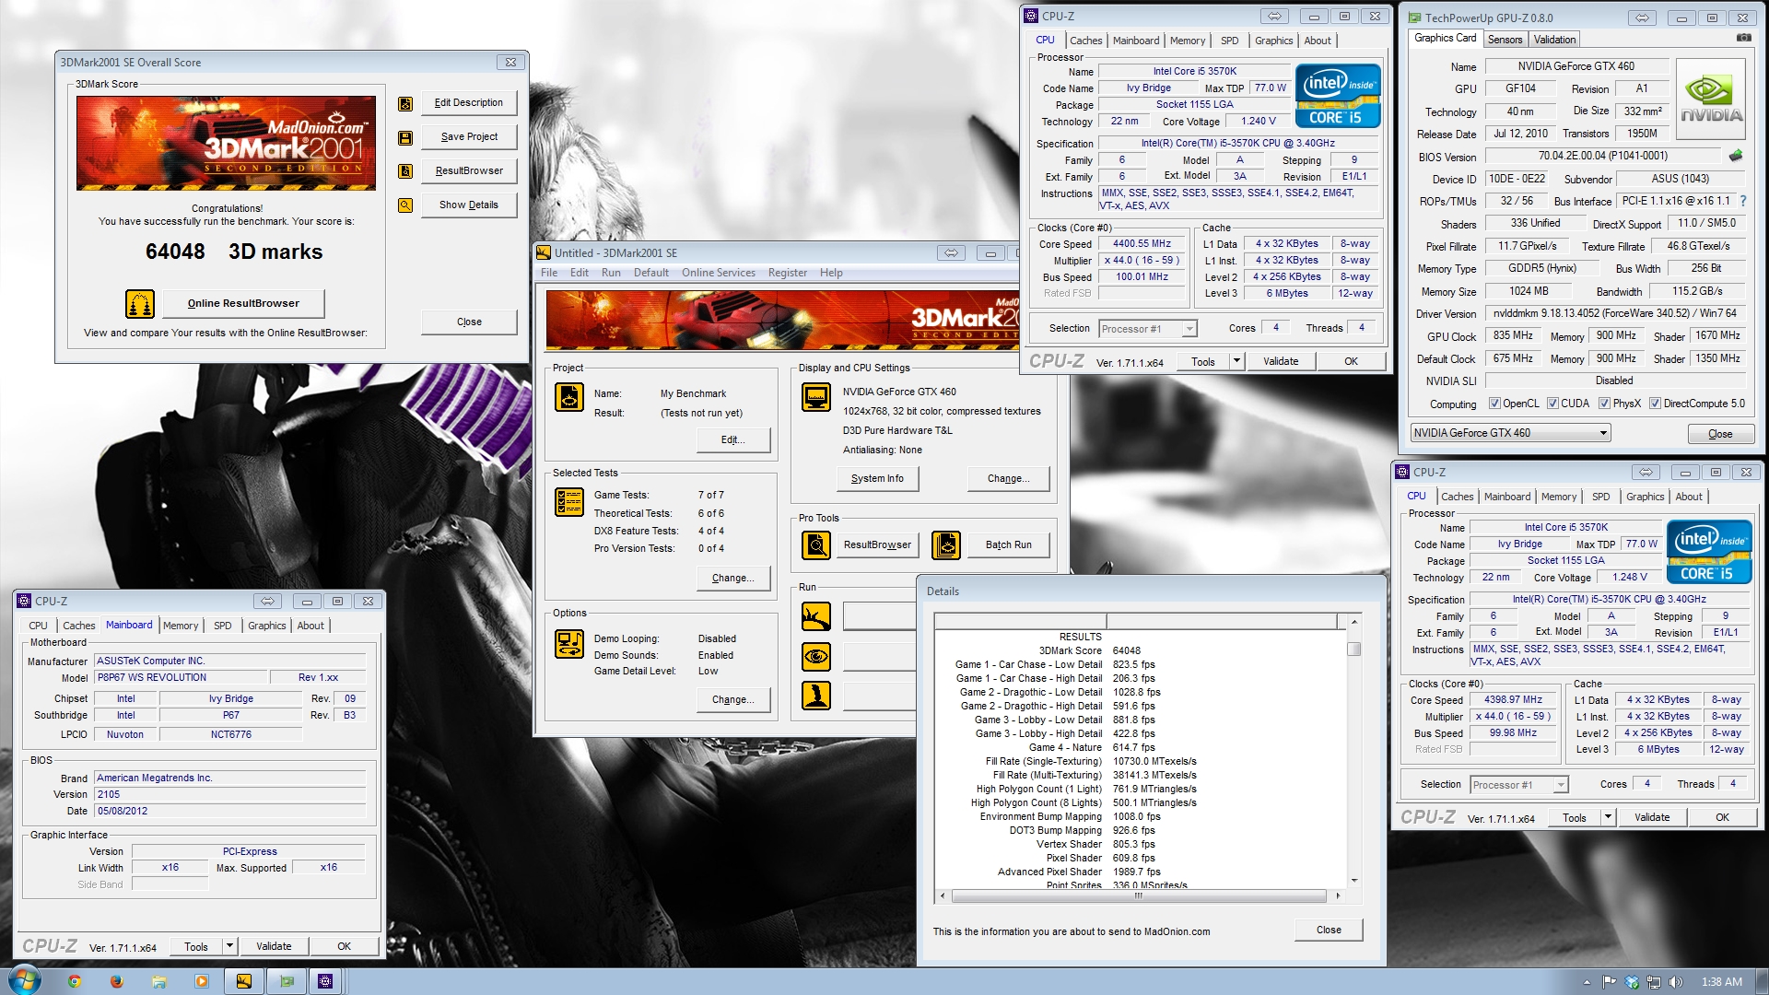Open the Help menu in 3DMark2001 SE
Viewport: 1769px width, 995px height.
pyautogui.click(x=831, y=273)
